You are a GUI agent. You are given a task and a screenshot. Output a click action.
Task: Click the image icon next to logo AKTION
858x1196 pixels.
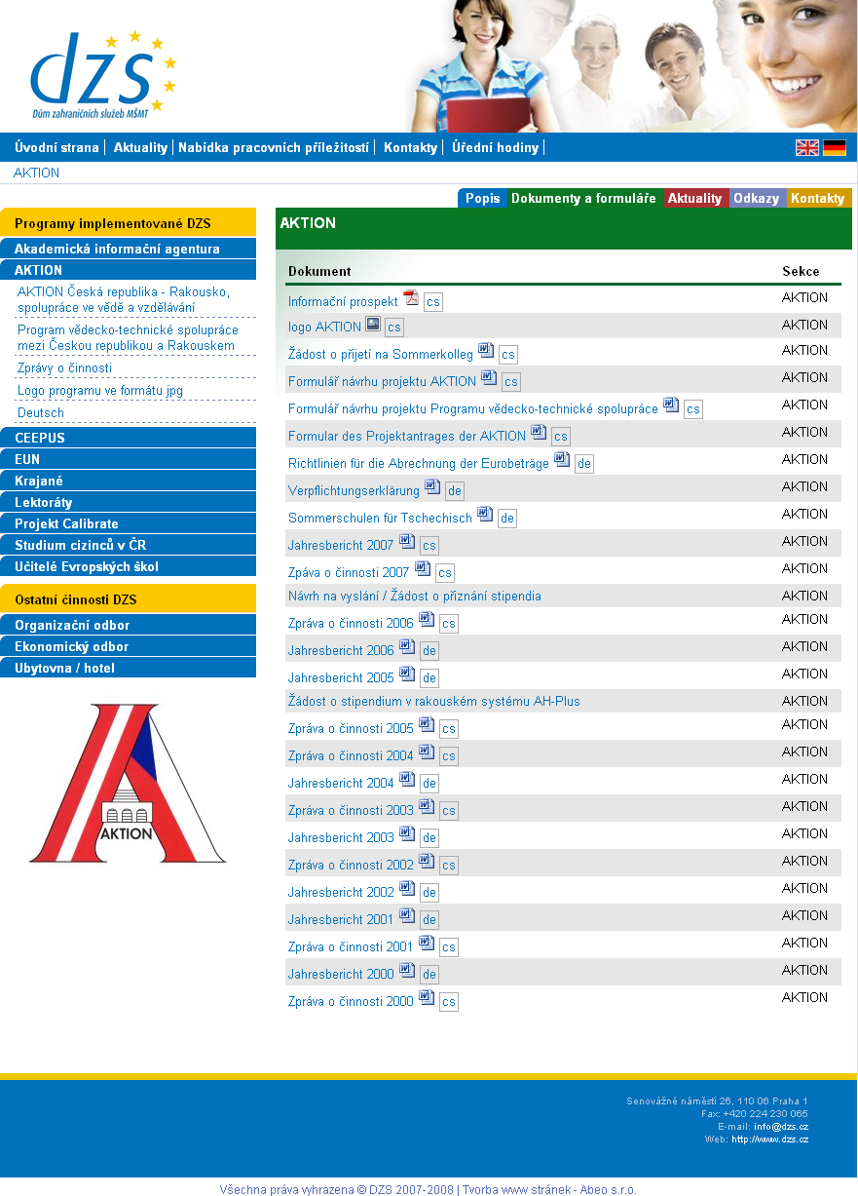373,324
